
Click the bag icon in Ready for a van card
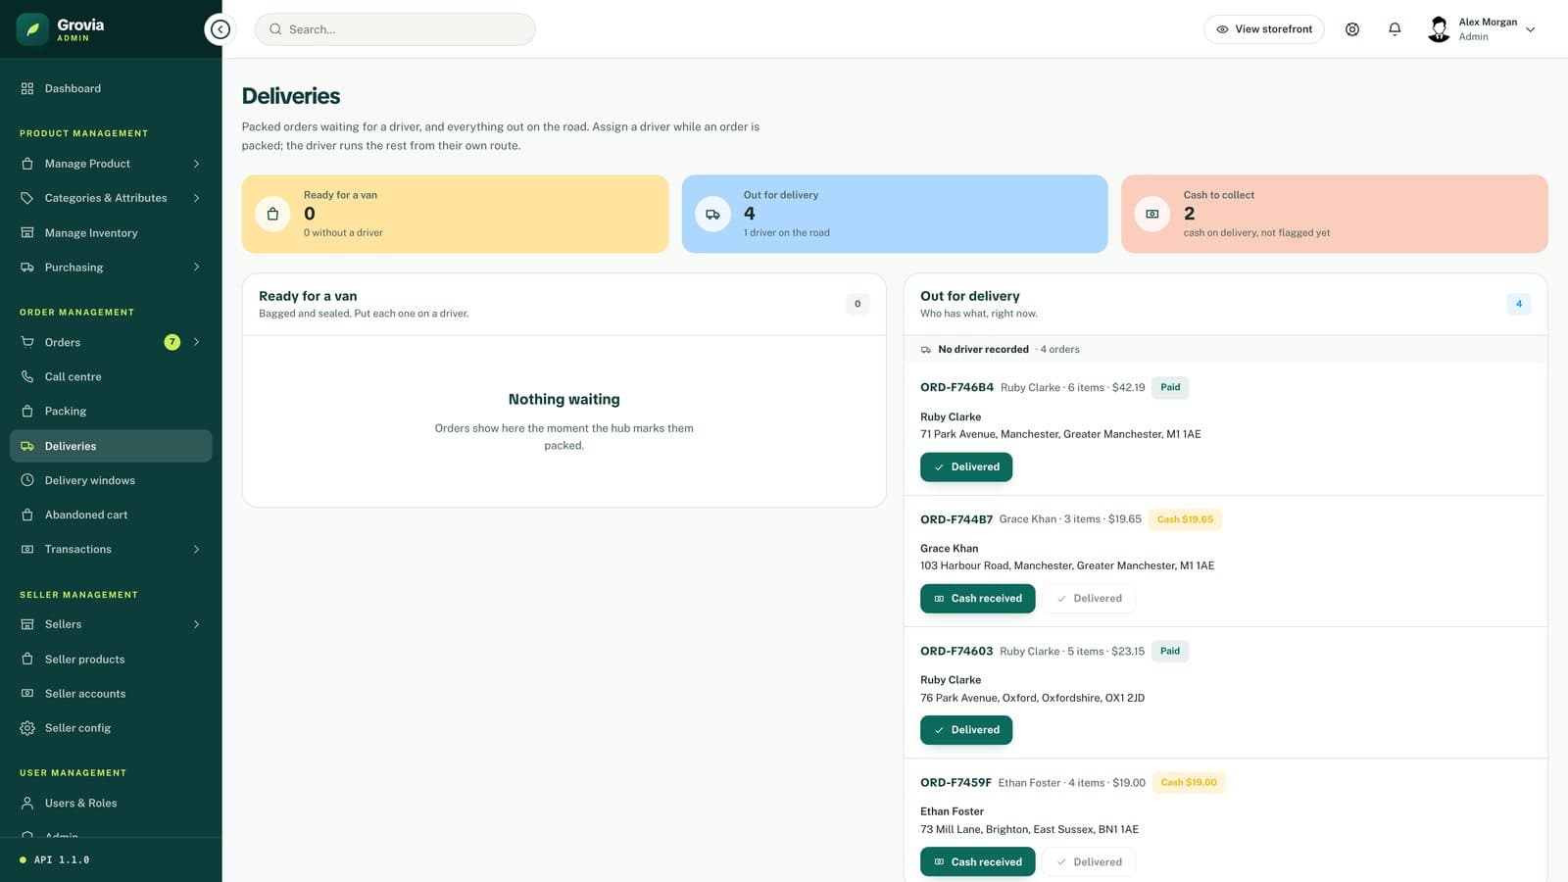pyautogui.click(x=273, y=214)
